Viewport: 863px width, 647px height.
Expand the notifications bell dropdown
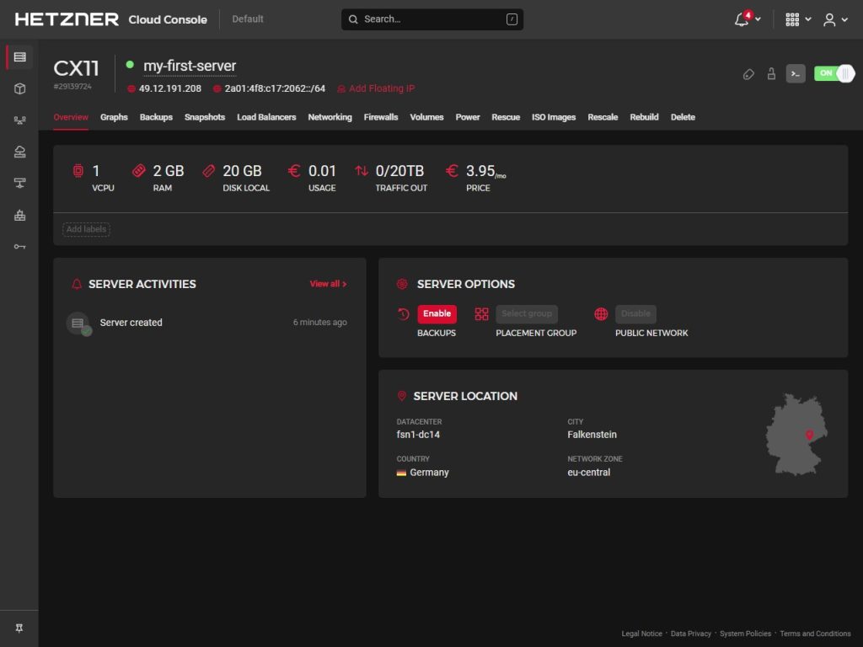747,19
